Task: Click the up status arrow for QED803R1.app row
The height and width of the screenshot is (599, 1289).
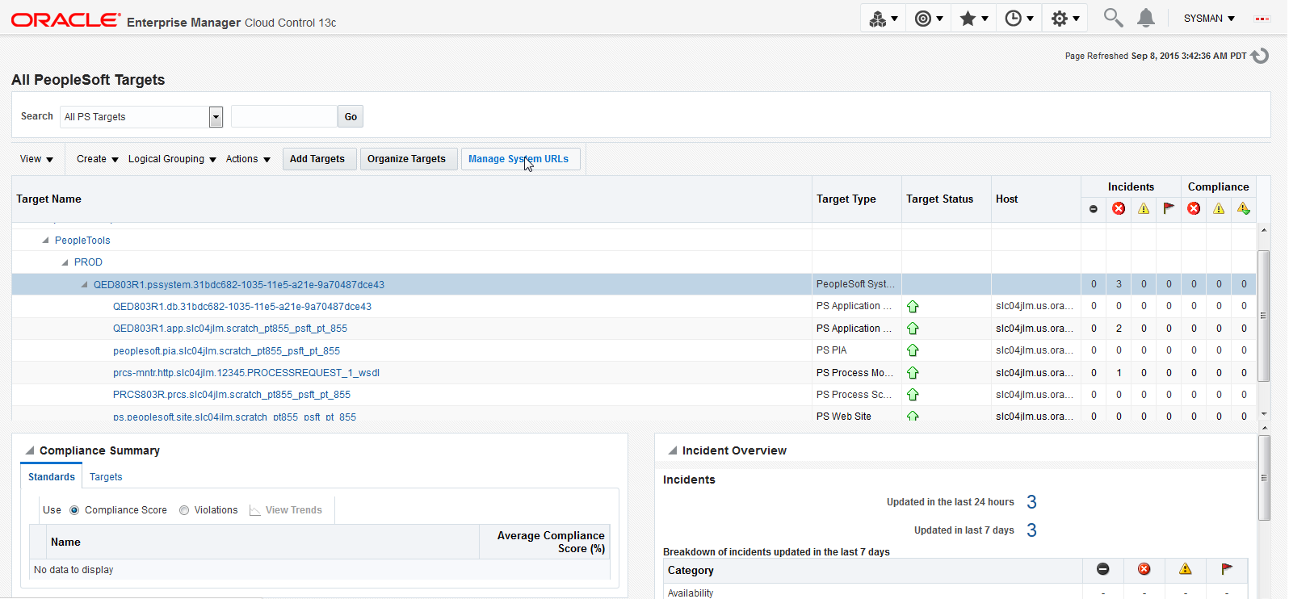Action: pos(913,329)
